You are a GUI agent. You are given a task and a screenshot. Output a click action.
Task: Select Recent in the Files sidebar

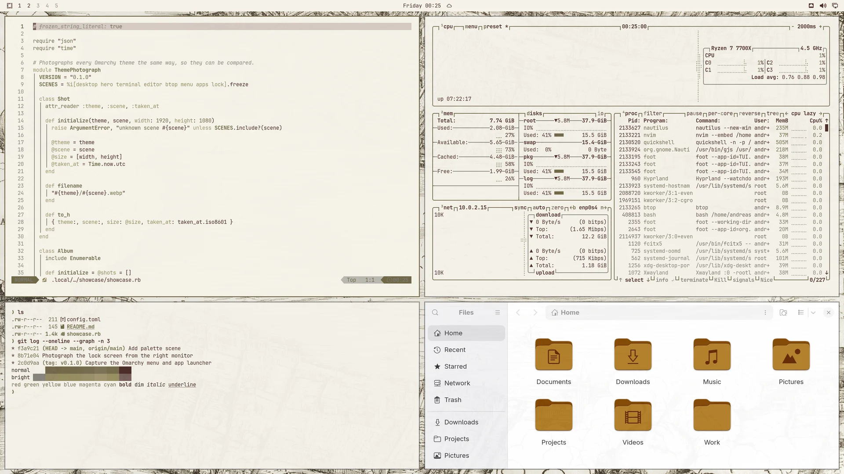point(466,350)
